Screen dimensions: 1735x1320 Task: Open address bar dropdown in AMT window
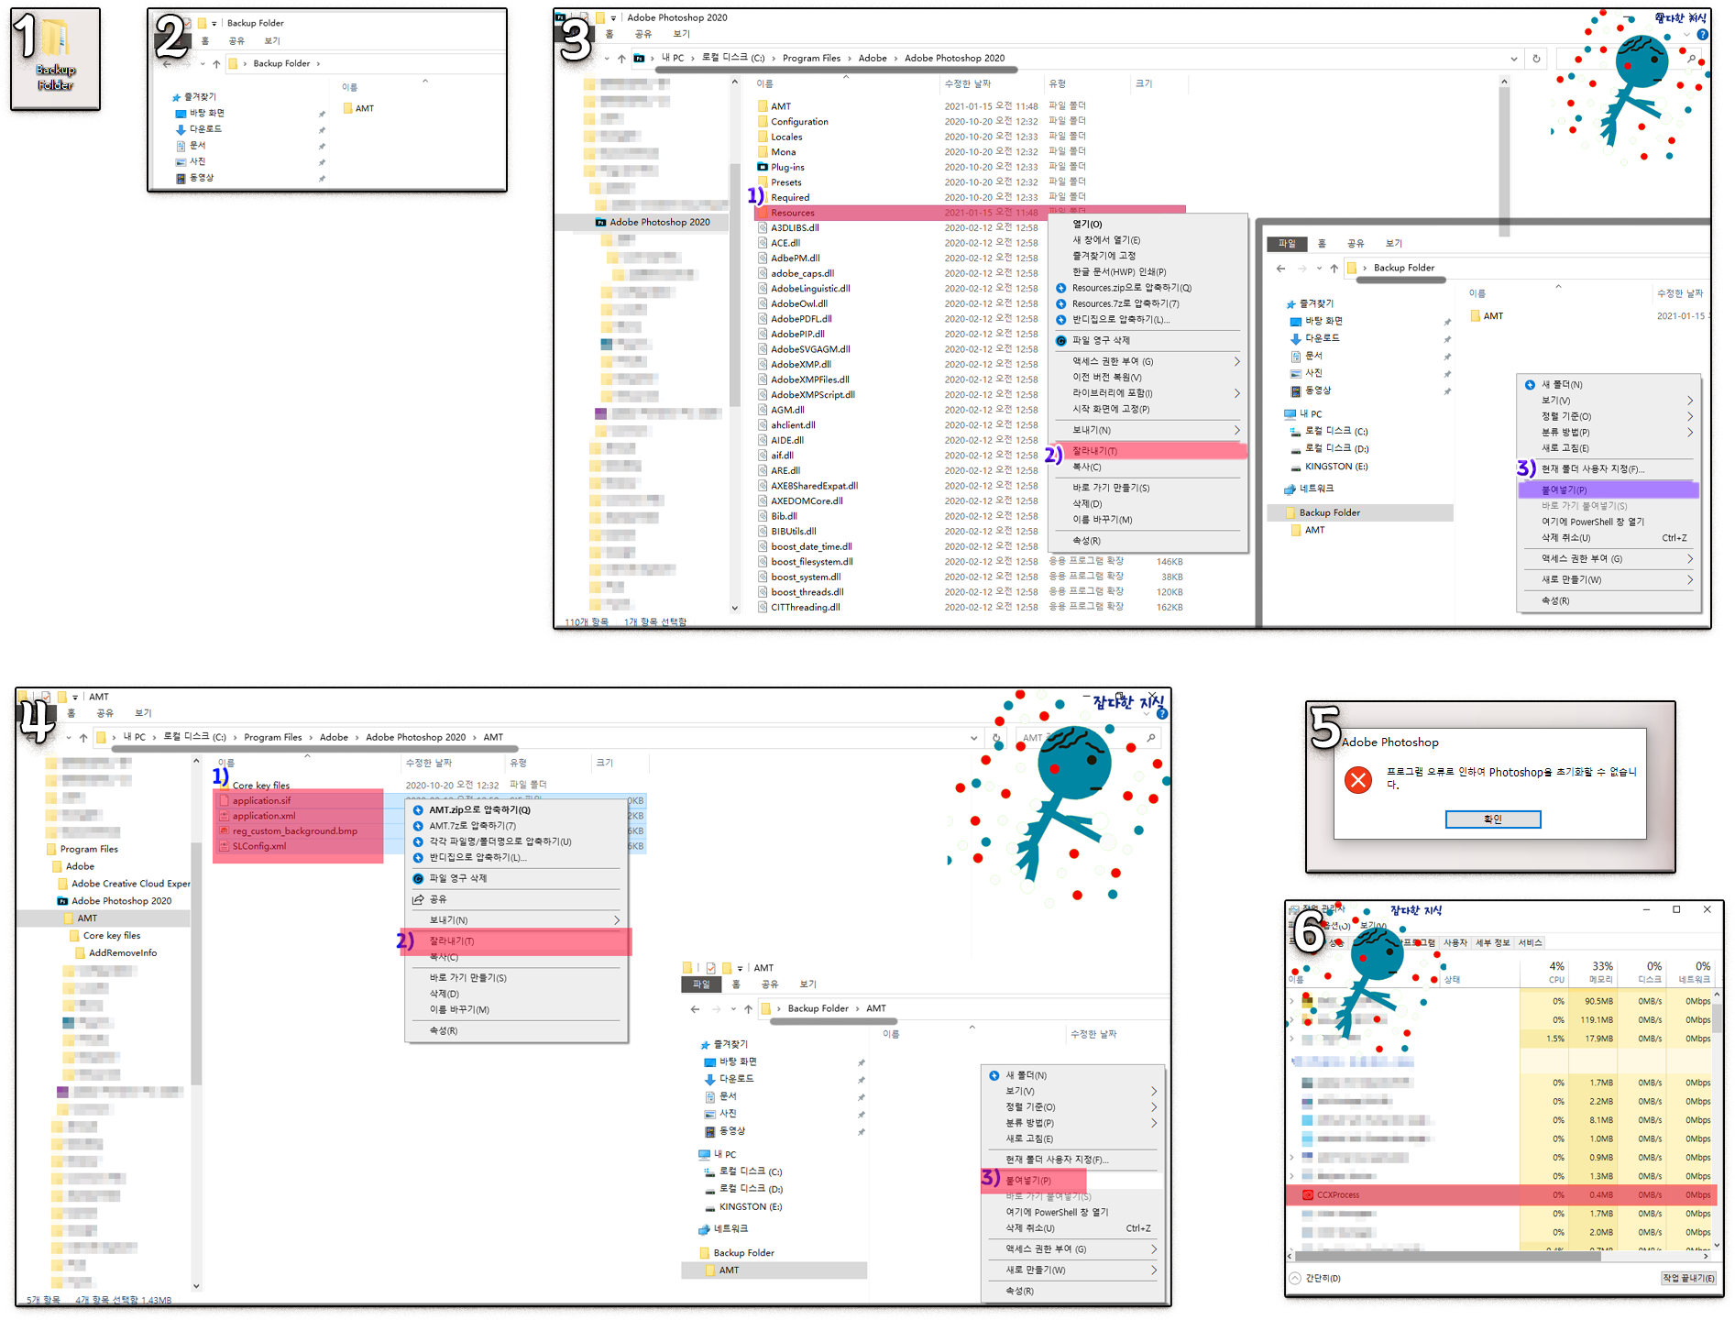click(x=973, y=738)
